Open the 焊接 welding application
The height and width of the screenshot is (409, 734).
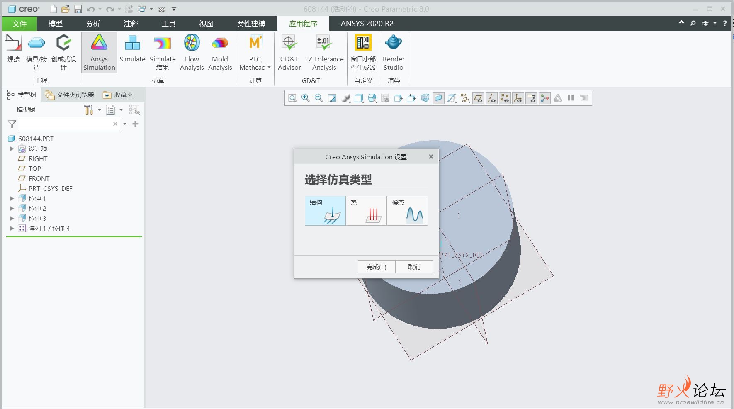pos(13,49)
